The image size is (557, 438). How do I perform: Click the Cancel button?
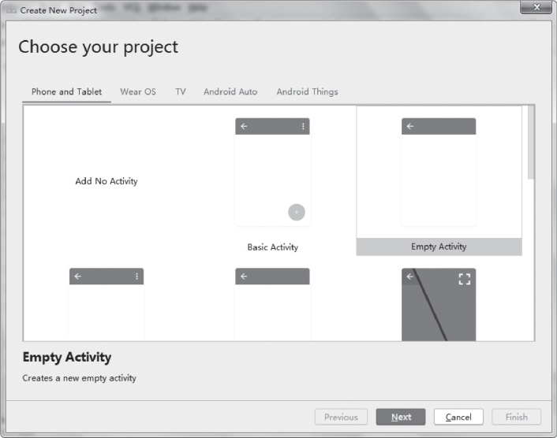pos(458,417)
